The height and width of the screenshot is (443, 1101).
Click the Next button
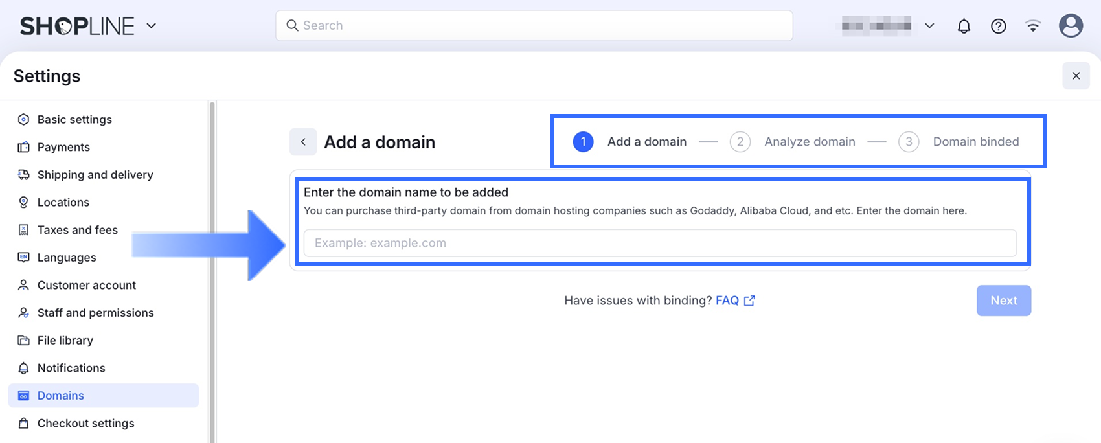pyautogui.click(x=1003, y=301)
